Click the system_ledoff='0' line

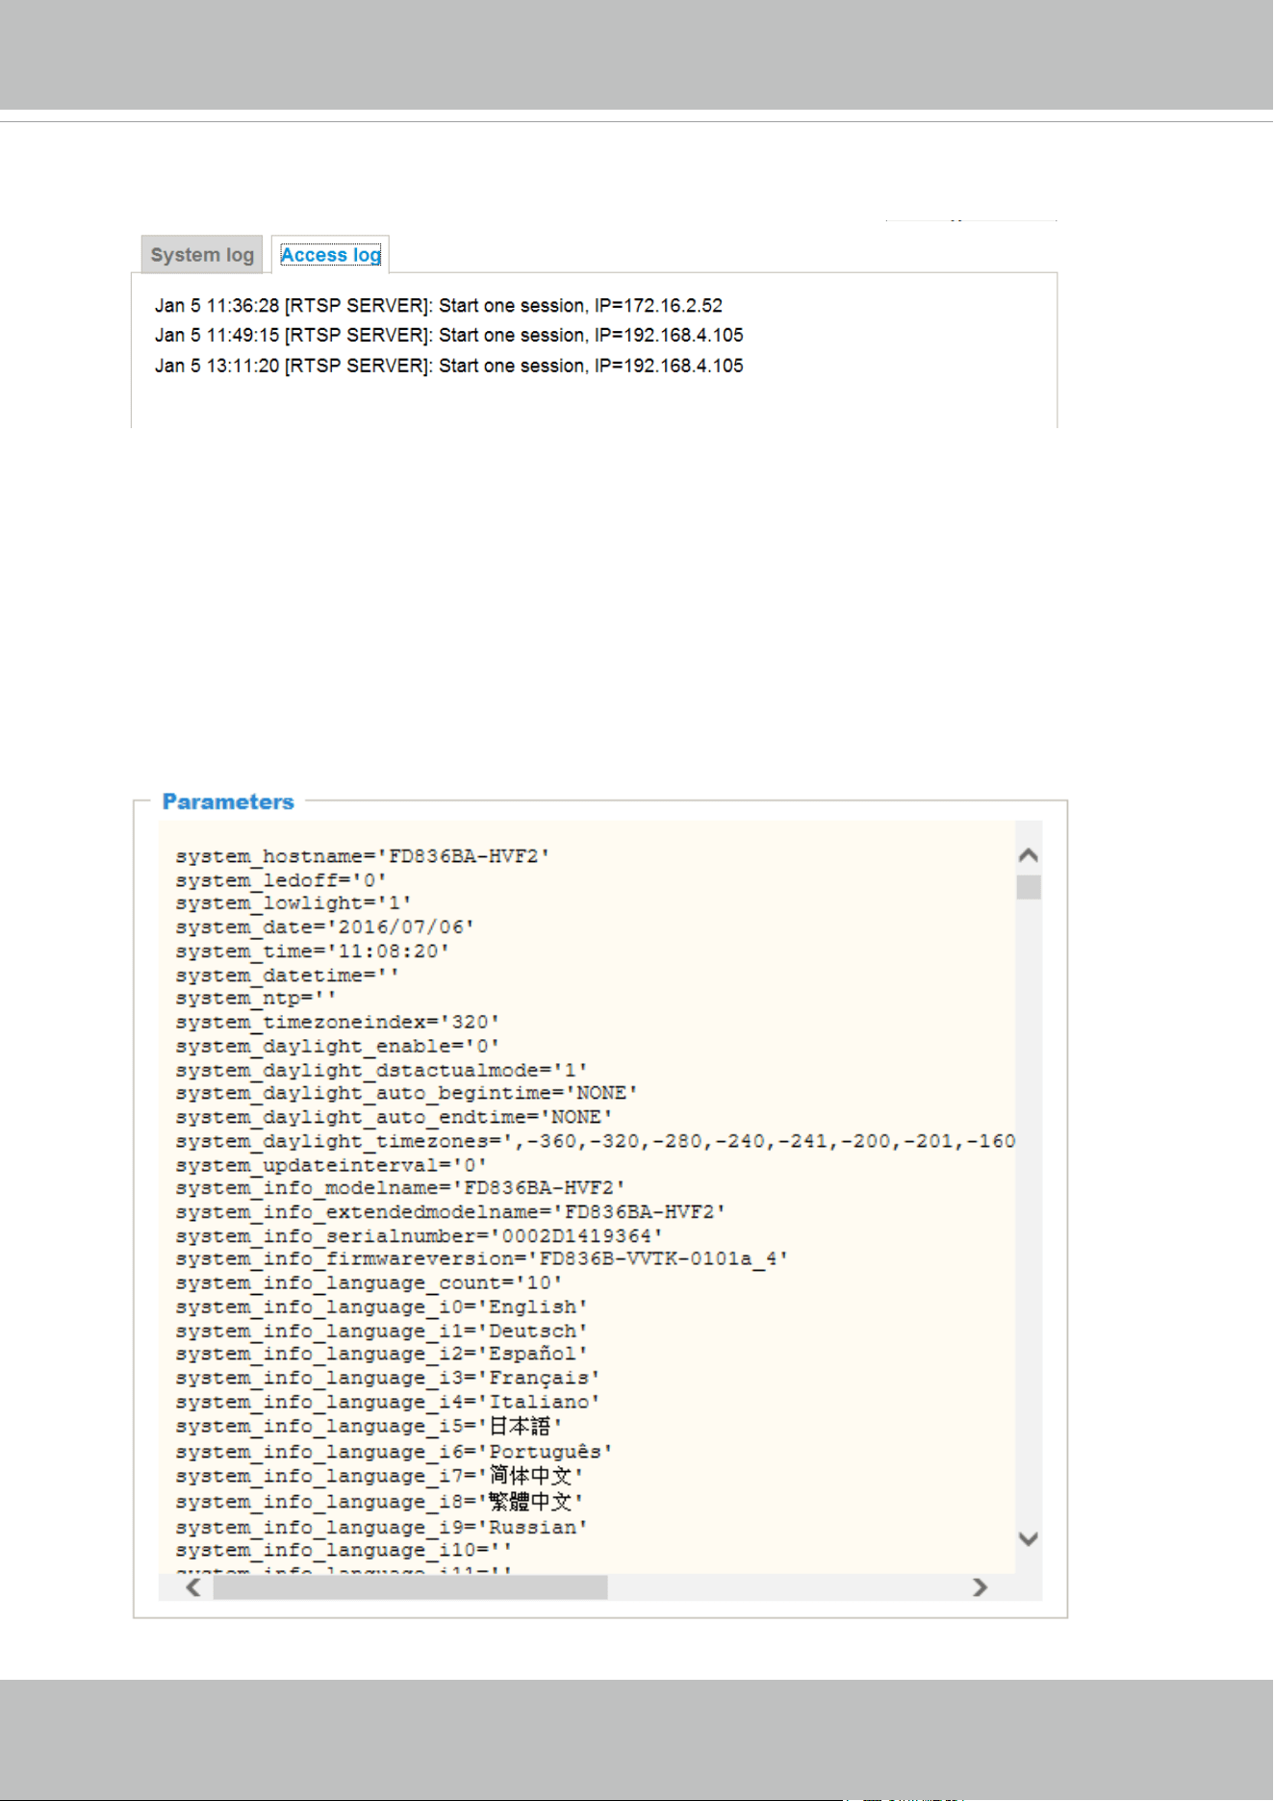pyautogui.click(x=281, y=880)
